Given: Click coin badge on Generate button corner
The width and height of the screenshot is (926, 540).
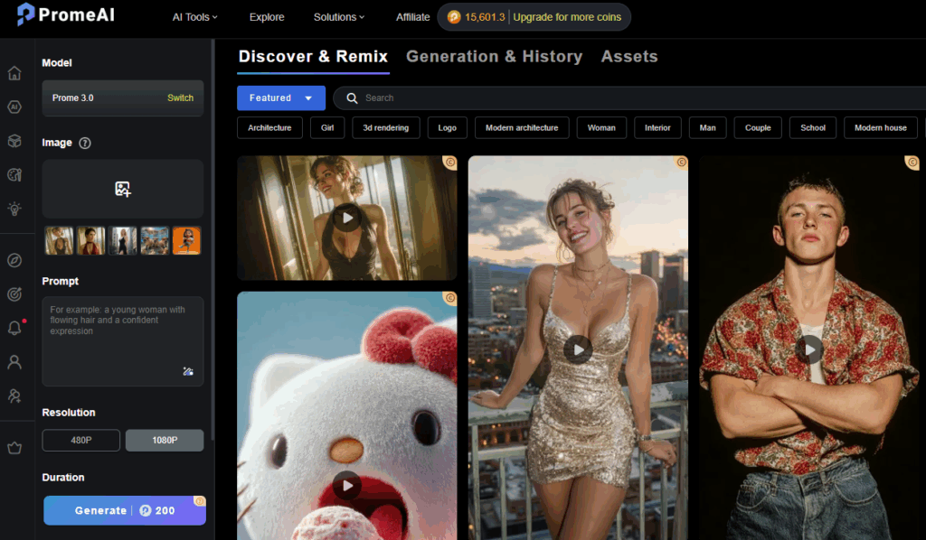Looking at the screenshot, I should tap(200, 501).
